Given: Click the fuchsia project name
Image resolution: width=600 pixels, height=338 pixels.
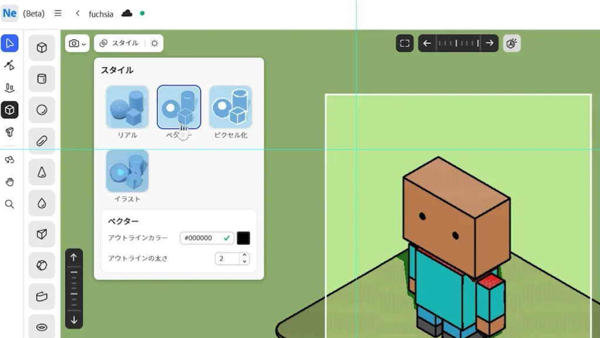Looking at the screenshot, I should pos(101,14).
